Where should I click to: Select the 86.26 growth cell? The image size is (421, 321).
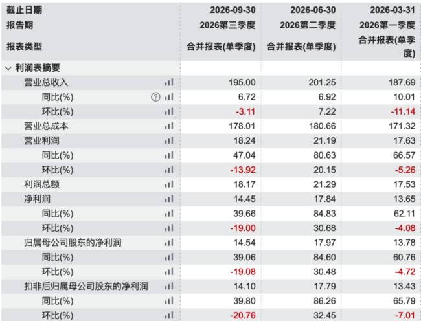coord(324,301)
